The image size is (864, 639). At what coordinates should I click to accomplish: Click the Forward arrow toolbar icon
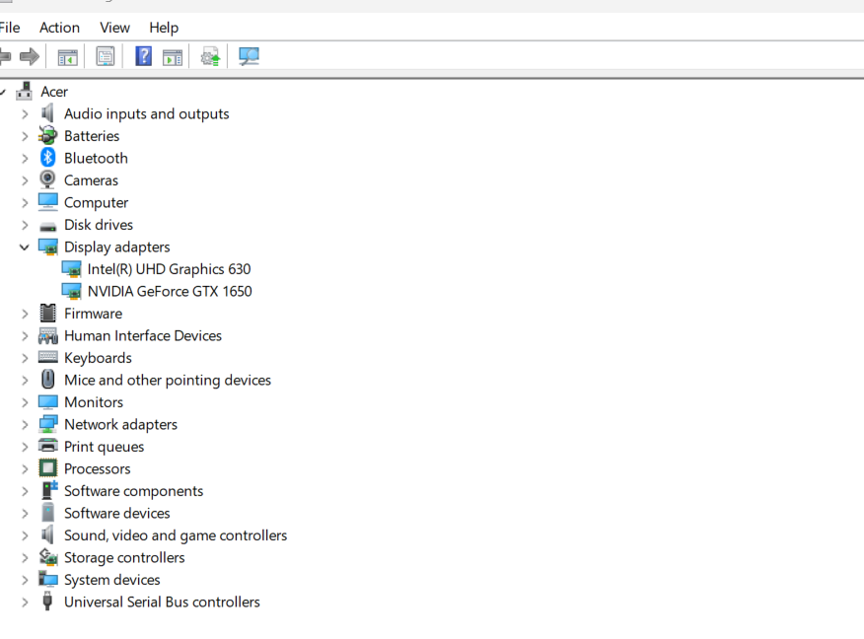point(30,56)
